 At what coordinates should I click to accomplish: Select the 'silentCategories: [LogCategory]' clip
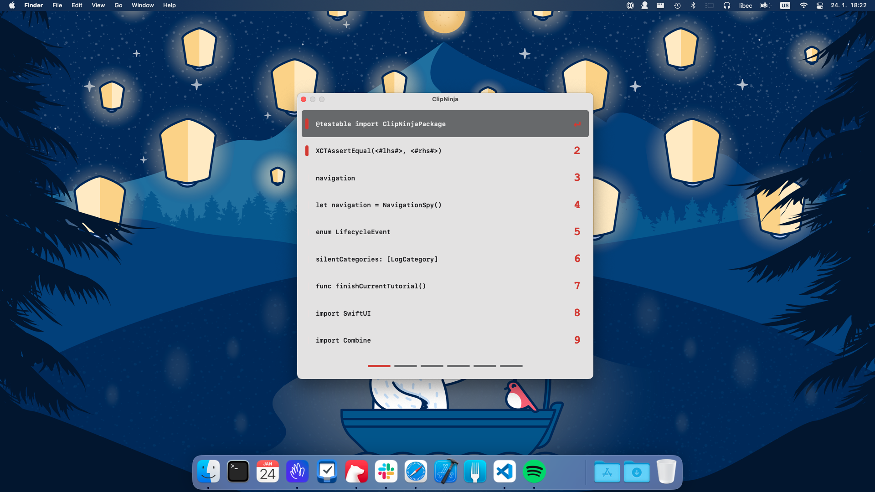(445, 259)
